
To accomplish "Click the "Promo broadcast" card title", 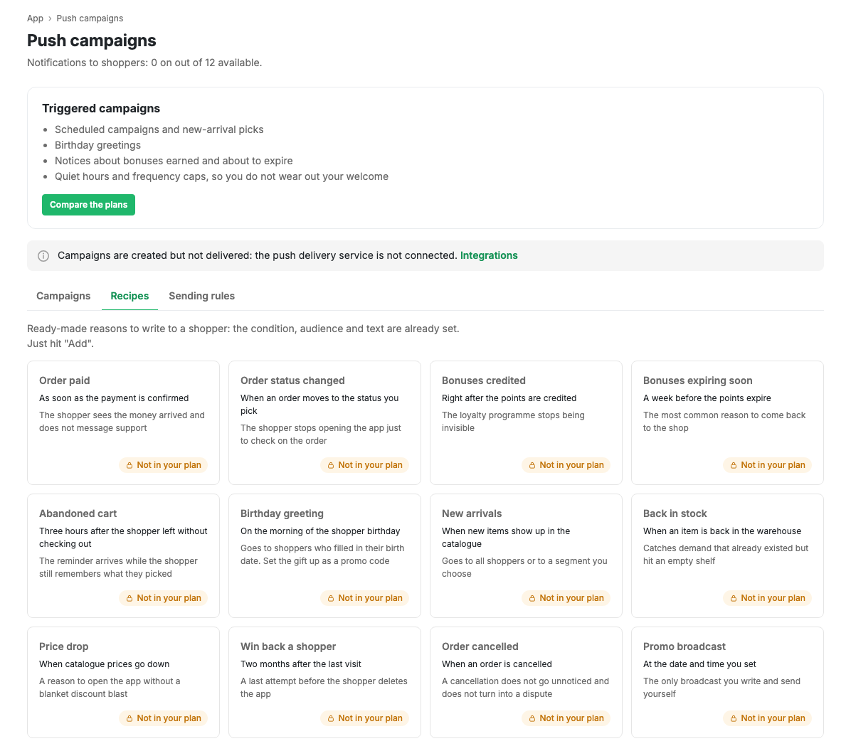I will point(684,647).
